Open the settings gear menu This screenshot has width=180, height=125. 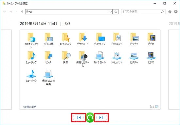pyautogui.click(x=176, y=11)
